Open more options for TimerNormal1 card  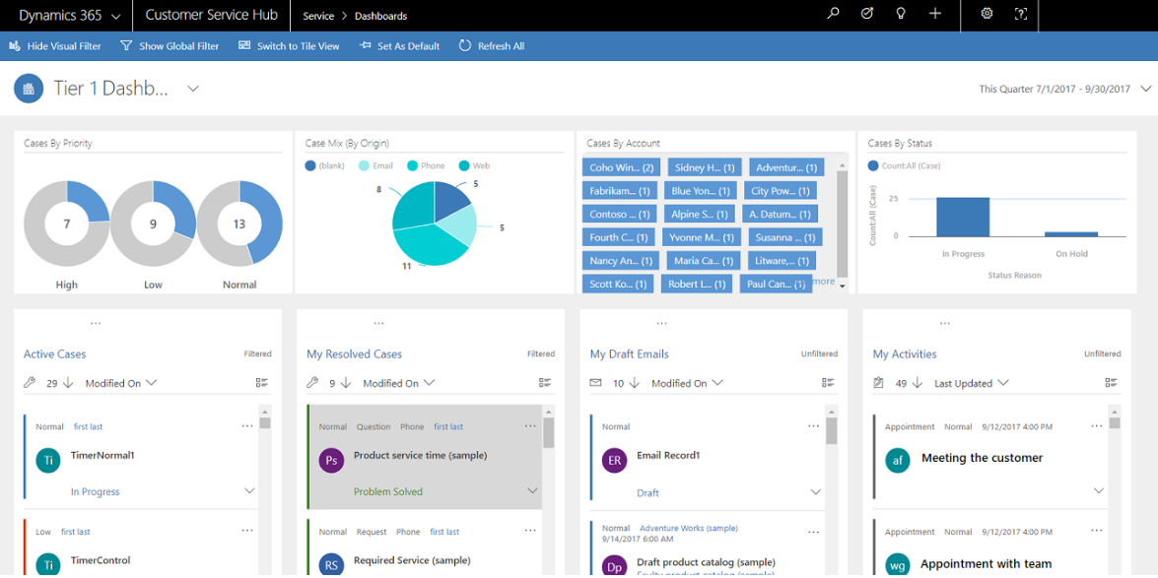tap(247, 426)
